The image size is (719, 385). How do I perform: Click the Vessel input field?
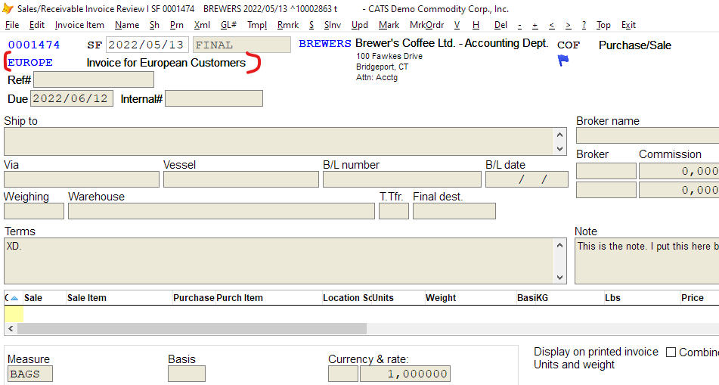(240, 179)
